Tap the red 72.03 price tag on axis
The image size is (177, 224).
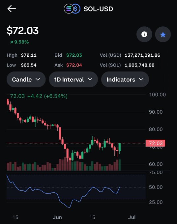[x=155, y=143]
